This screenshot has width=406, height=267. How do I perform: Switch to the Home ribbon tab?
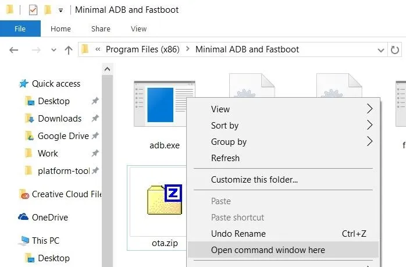pyautogui.click(x=60, y=29)
